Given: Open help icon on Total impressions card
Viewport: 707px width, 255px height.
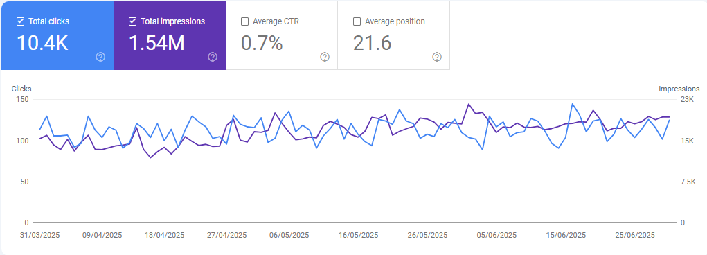Looking at the screenshot, I should (213, 57).
